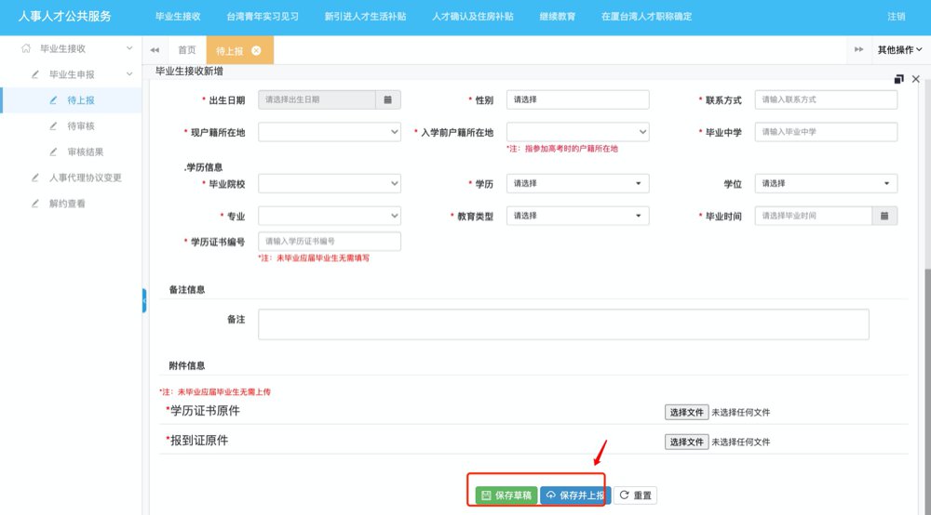This screenshot has height=515, width=931.
Task: Switch to the 首页 tab
Action: 187,50
